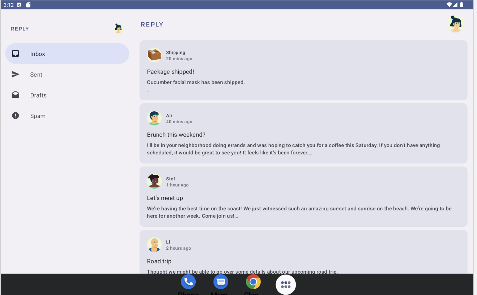Click the profile avatar in the sidebar

[118, 28]
